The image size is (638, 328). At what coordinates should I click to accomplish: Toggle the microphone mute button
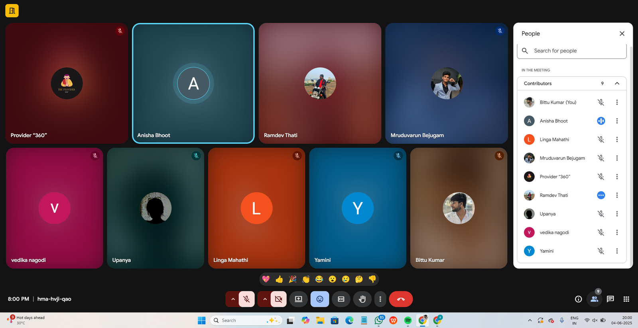247,299
